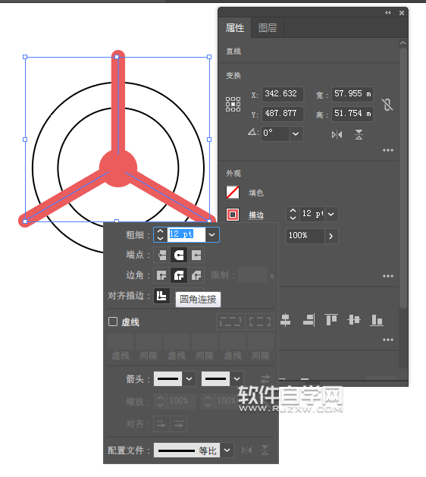Select butt cap endpoint
The image size is (426, 477).
point(161,256)
